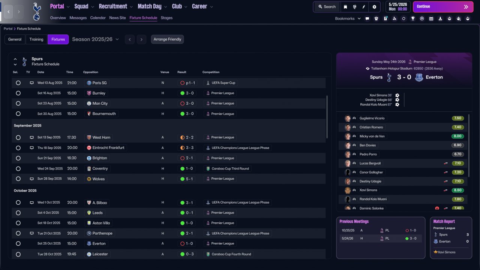Image resolution: width=480 pixels, height=270 pixels.
Task: Select the Eintracht Frankfurt fixture radio button
Action: (x=18, y=148)
